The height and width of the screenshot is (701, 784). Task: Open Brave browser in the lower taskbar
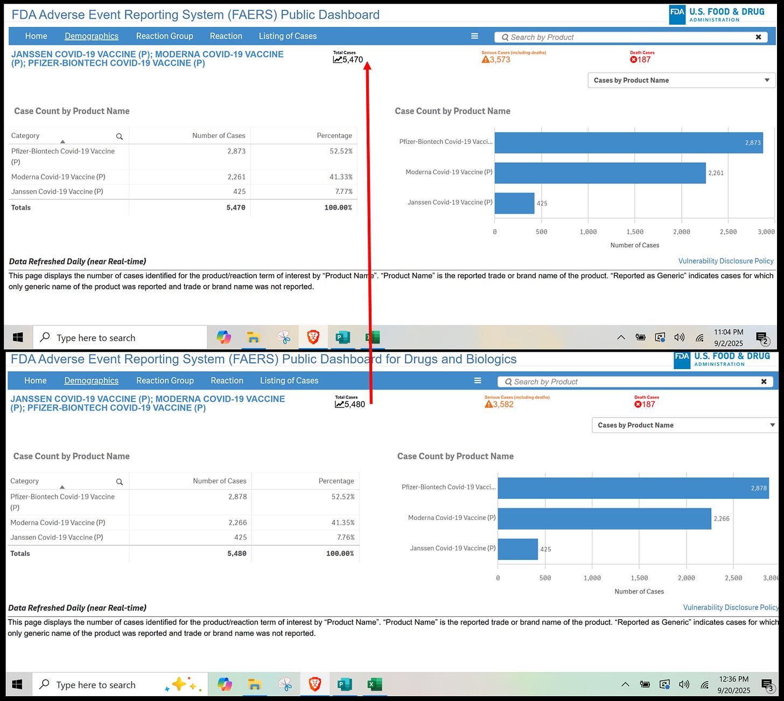pos(315,684)
